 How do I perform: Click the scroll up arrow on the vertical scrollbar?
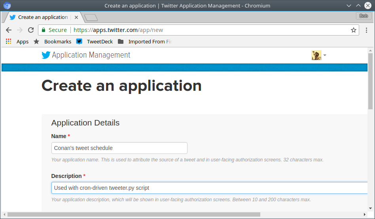371,51
